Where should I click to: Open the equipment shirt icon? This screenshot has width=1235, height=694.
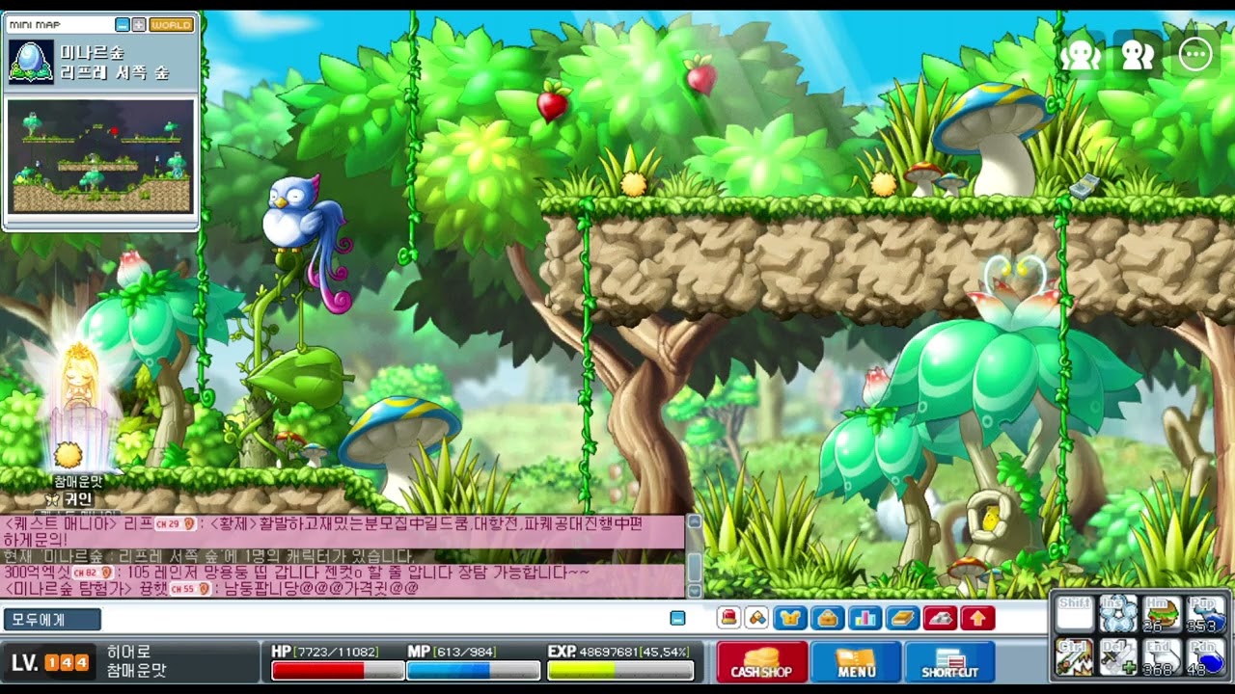(790, 618)
